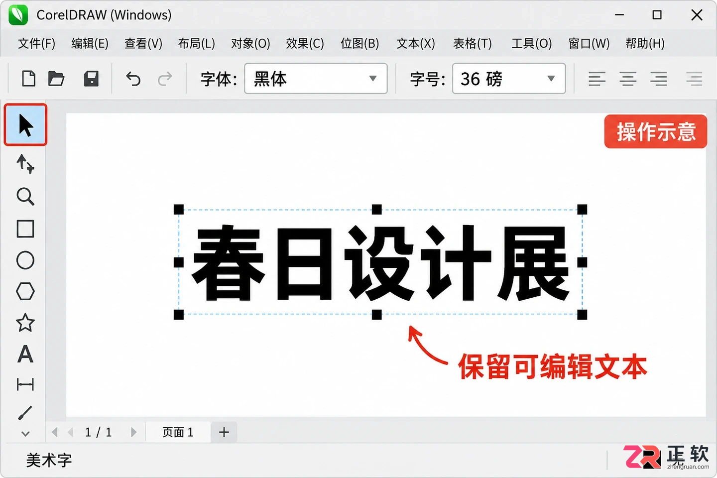The height and width of the screenshot is (478, 717).
Task: Click the 1 / 1 page counter
Action: 98,432
